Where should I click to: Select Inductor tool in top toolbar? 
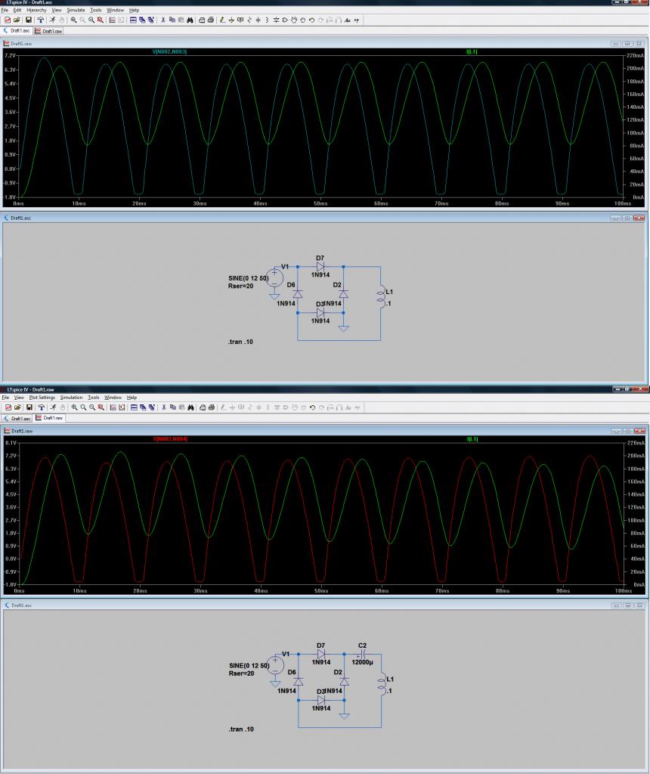[267, 20]
